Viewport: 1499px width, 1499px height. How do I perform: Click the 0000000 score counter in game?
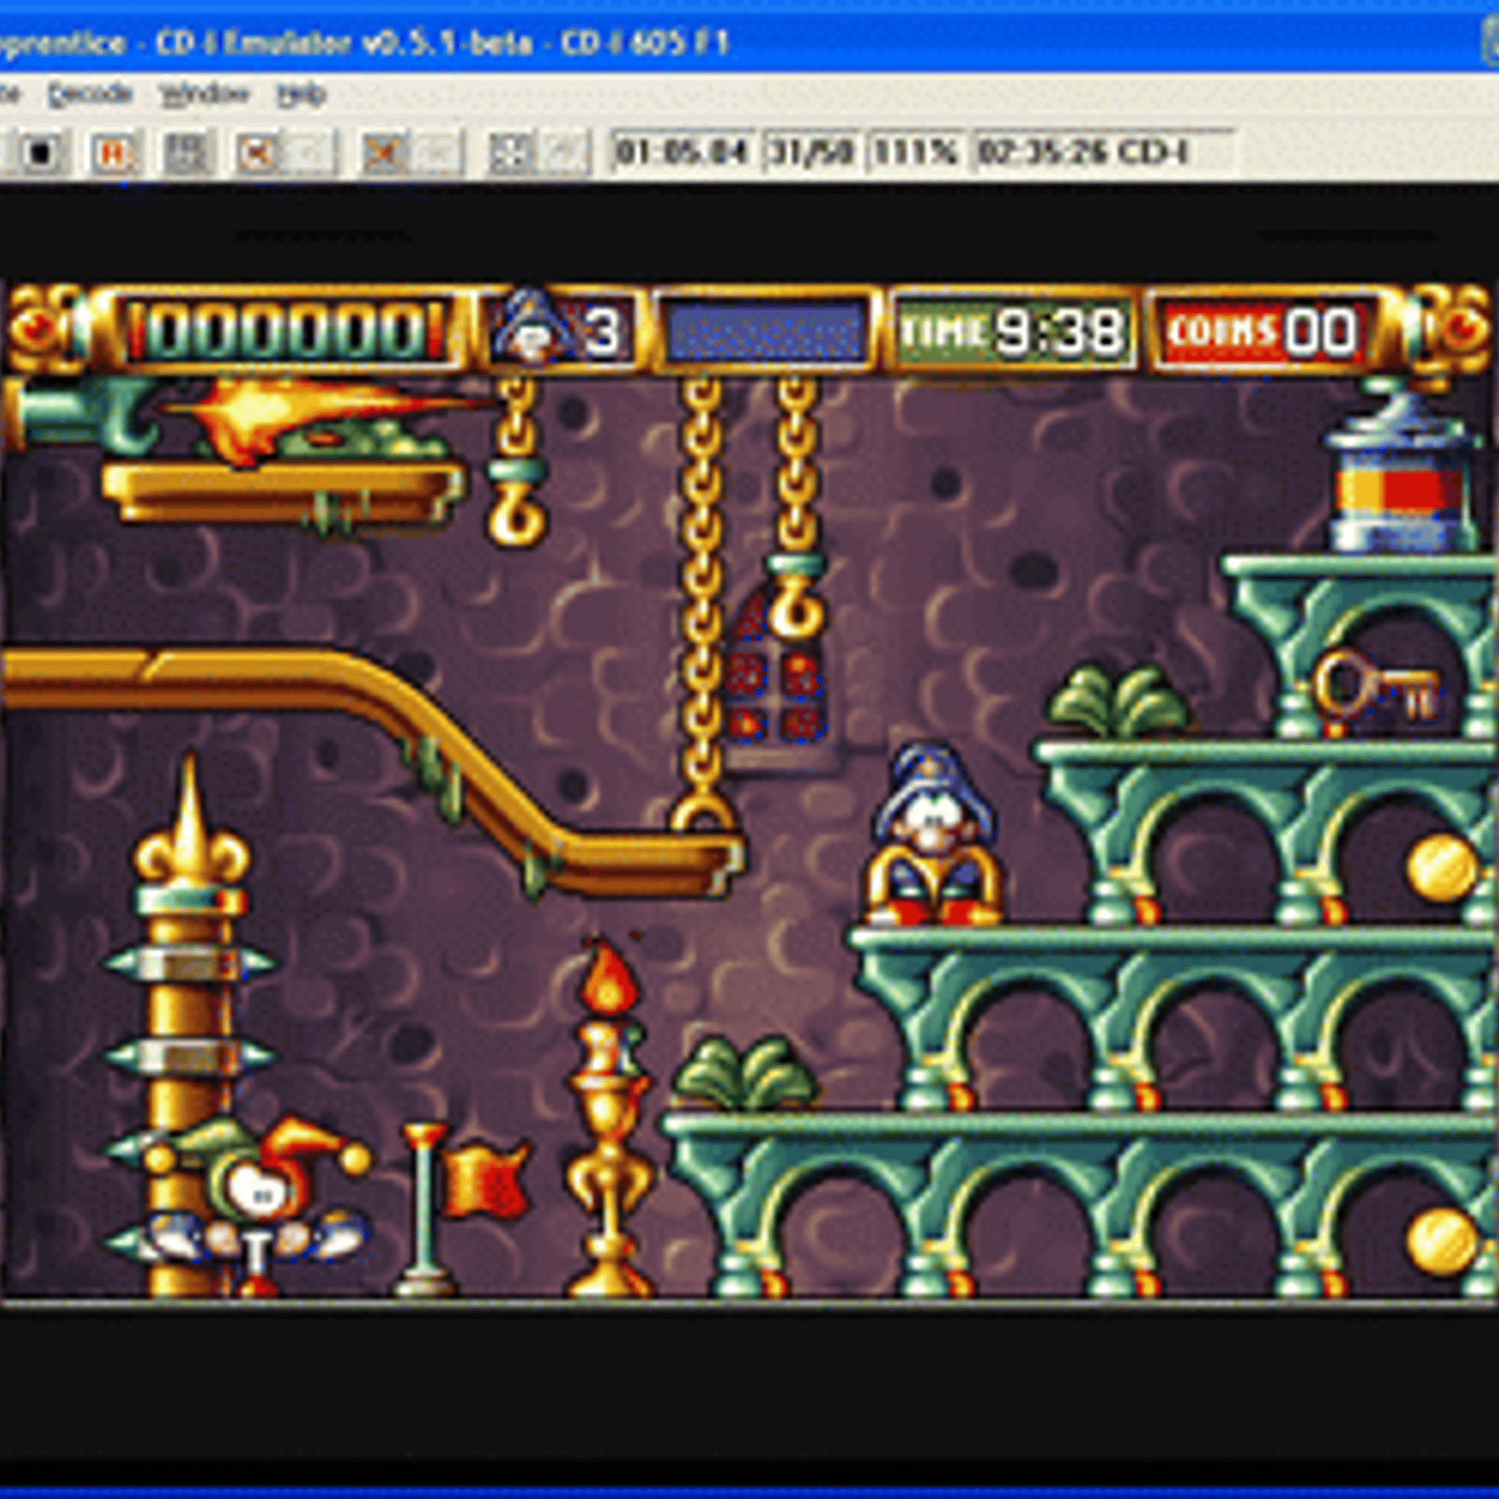287,332
